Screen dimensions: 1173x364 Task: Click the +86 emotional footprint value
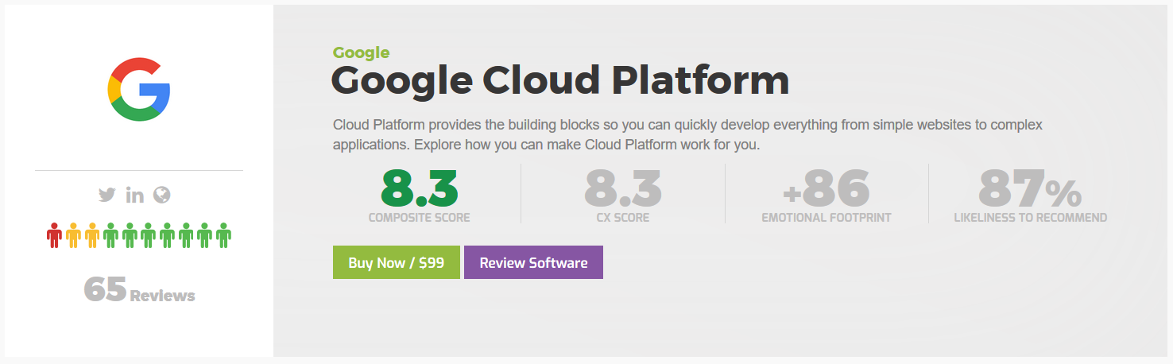(x=827, y=189)
